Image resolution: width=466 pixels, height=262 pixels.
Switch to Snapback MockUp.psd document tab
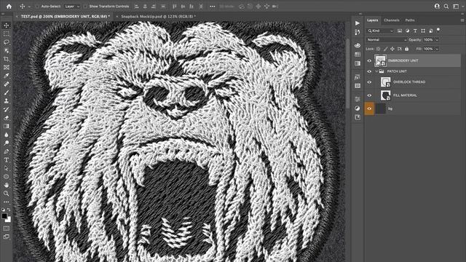pos(158,16)
